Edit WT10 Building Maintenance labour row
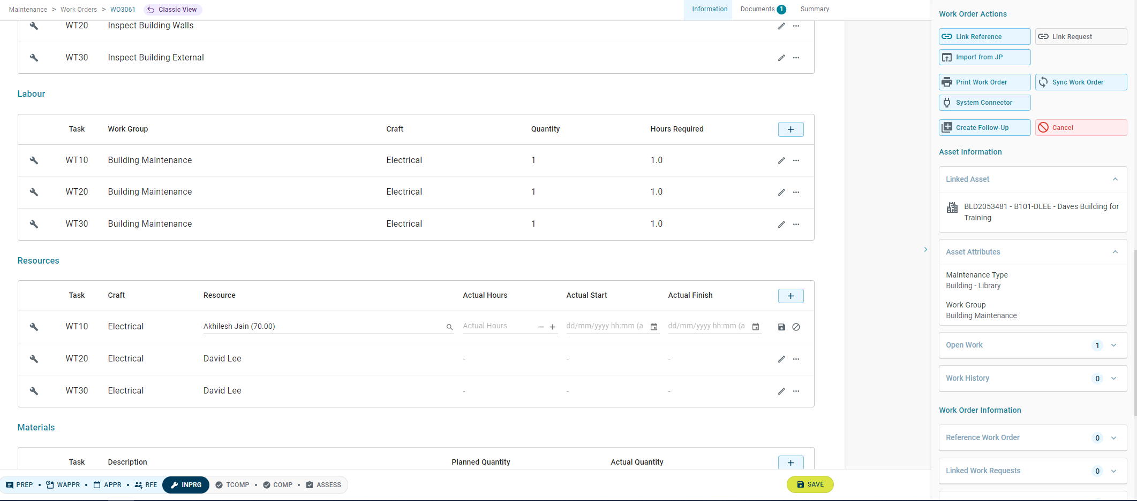The height and width of the screenshot is (501, 1137). [781, 160]
